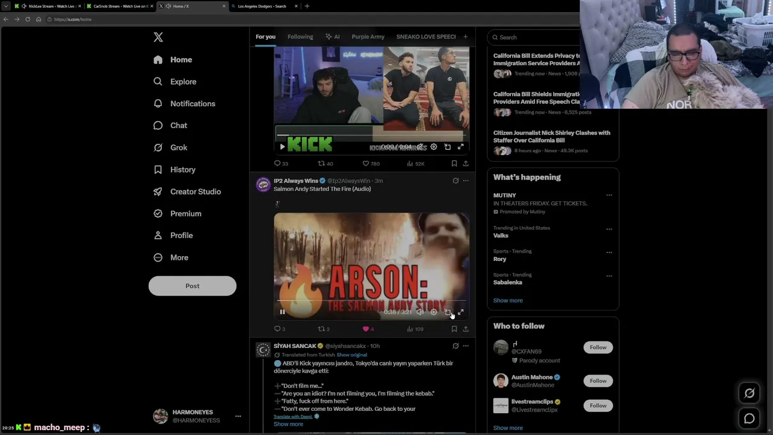This screenshot has width=773, height=435.
Task: Open the Purple Army tab
Action: [368, 37]
